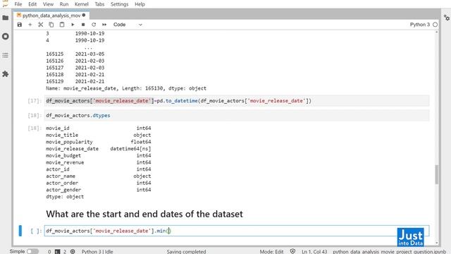Screen dimensions: 451x254
Task: Click the Python 3 kernel name button
Action: pyautogui.click(x=420, y=25)
